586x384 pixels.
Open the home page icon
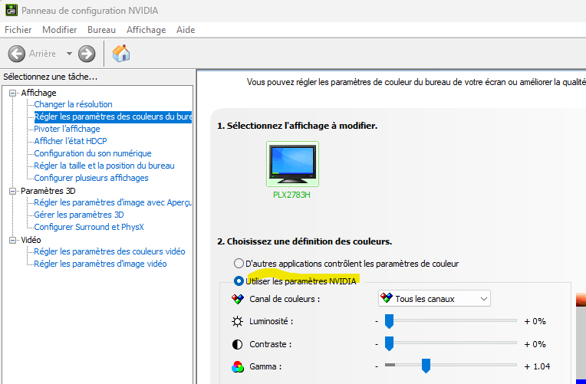pyautogui.click(x=121, y=54)
